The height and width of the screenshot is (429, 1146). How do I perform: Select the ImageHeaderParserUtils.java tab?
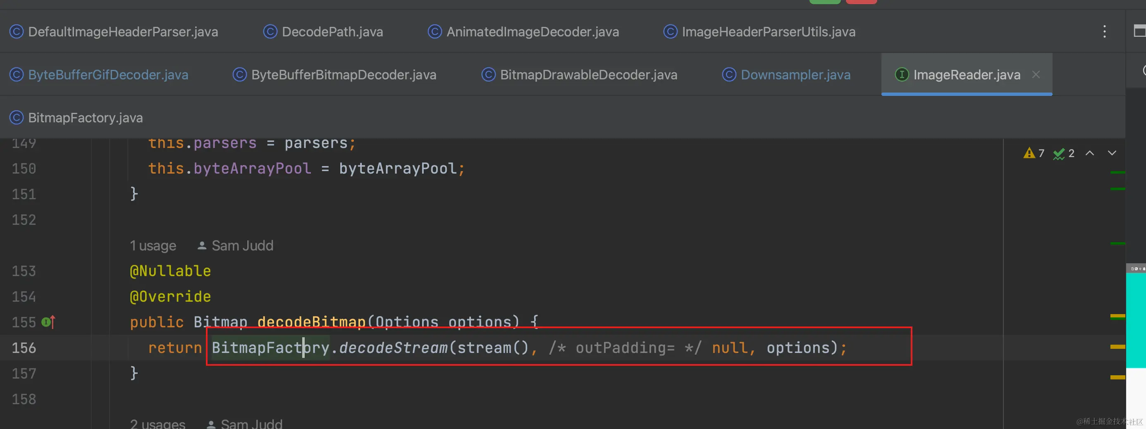click(759, 31)
